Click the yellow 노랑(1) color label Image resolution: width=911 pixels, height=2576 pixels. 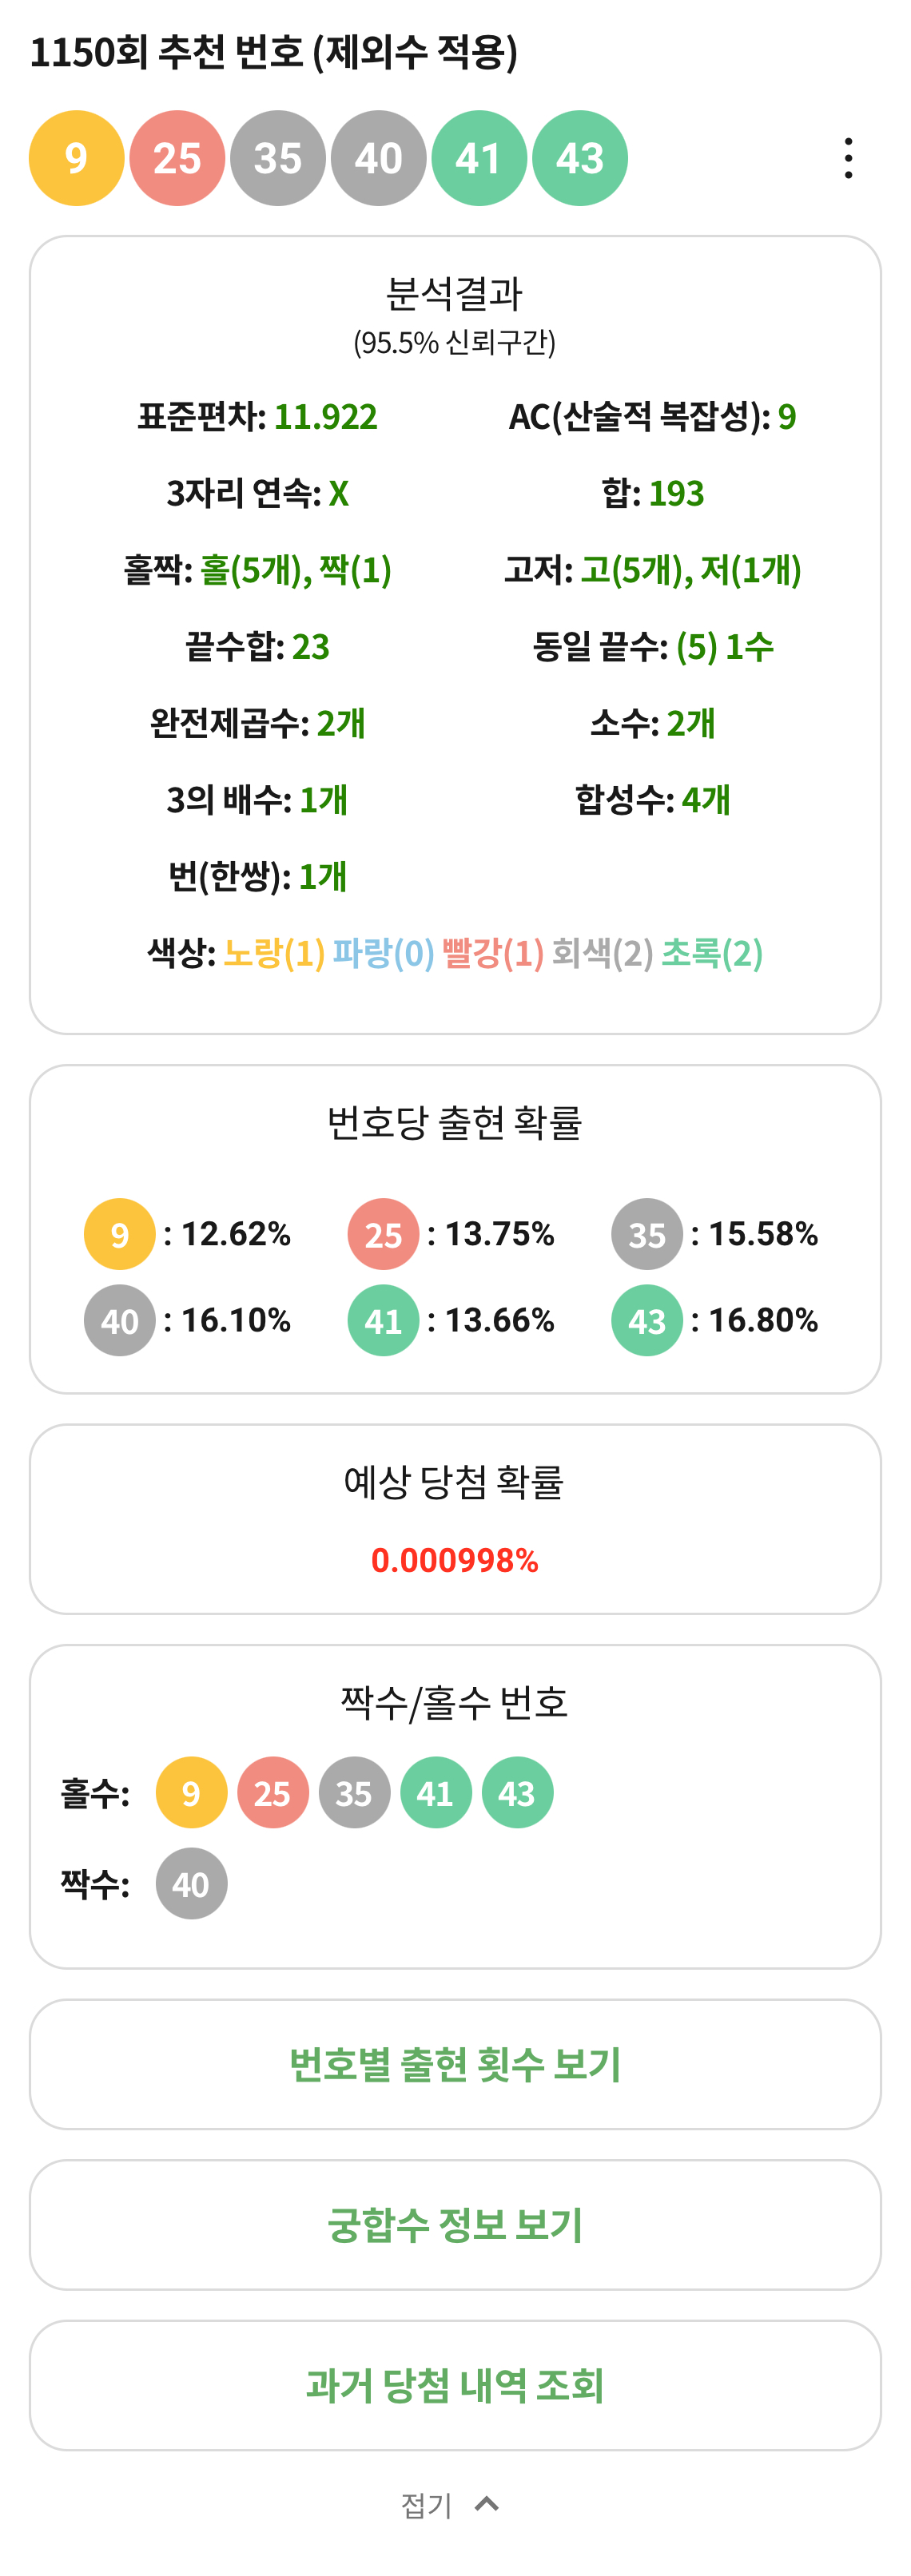point(274,953)
